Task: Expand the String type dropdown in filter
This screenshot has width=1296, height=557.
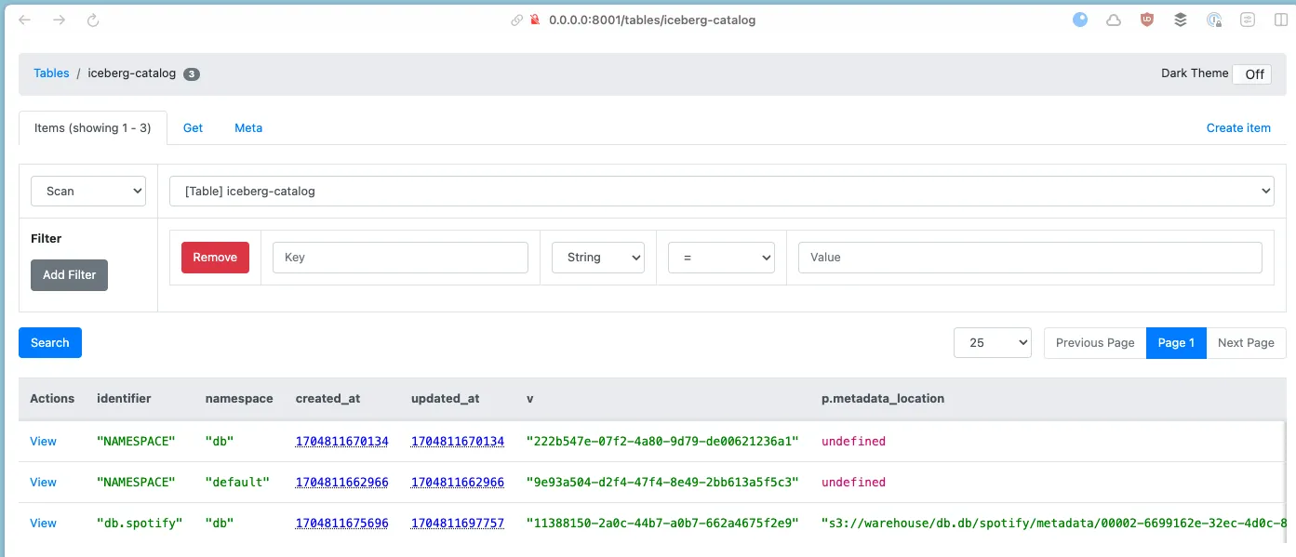Action: click(x=598, y=258)
